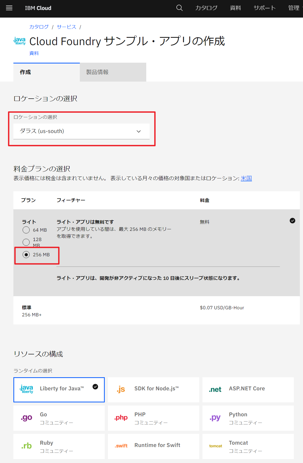303x463 pixels.
Task: Click the カタログ breadcrumb link
Action: (x=39, y=27)
